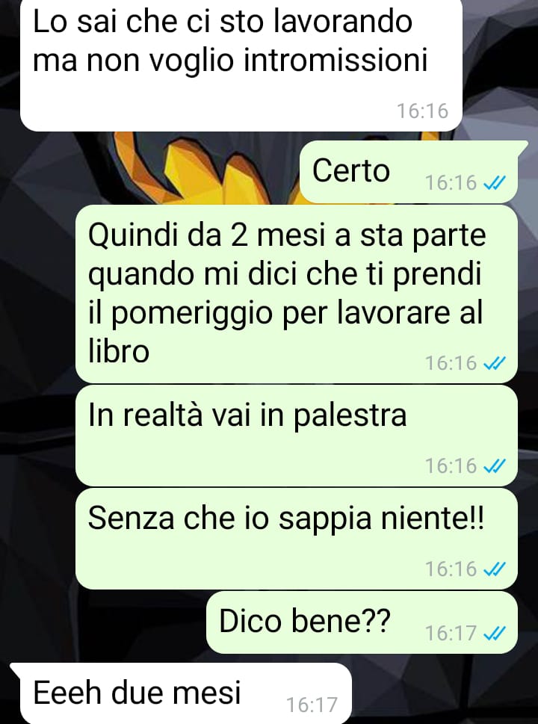Image resolution: width=538 pixels, height=724 pixels.
Task: Tap the 16:16 timestamp of the first received message
Action: point(422,111)
